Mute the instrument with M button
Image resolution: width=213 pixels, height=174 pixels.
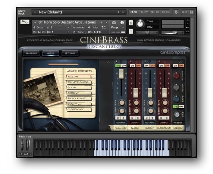(x=131, y=32)
